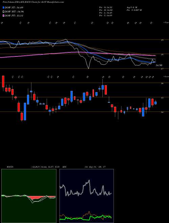Screen dimensions: 169x223
Task: Select the 'DOW ST: 14.49' legend text
Action: click(14, 7)
